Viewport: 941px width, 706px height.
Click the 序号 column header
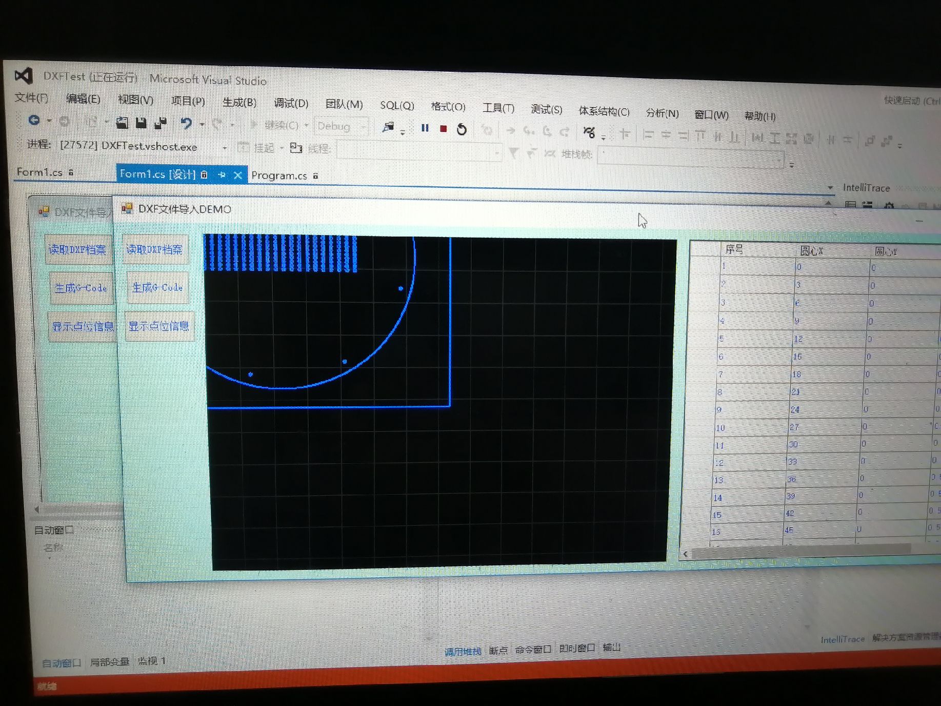pos(734,249)
